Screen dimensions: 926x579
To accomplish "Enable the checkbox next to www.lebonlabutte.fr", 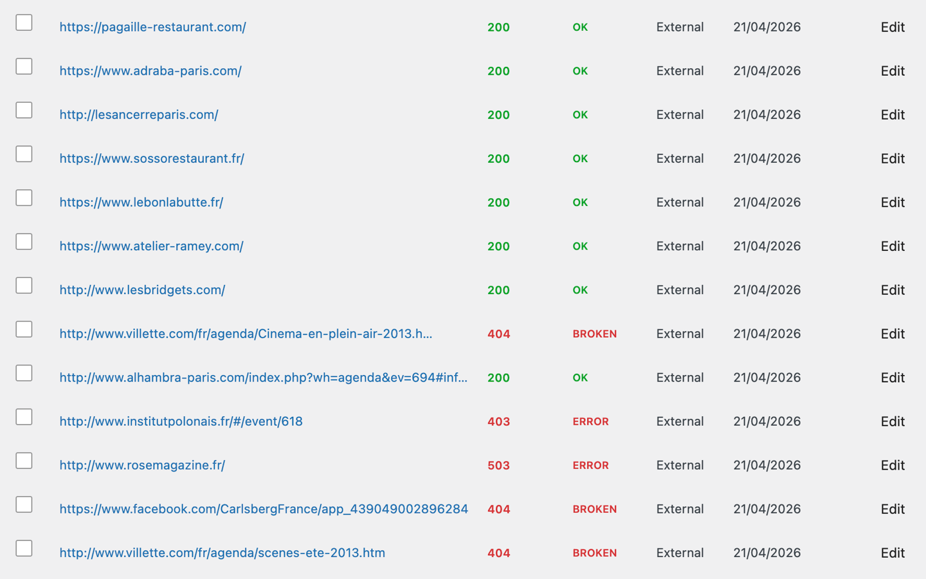I will click(23, 198).
